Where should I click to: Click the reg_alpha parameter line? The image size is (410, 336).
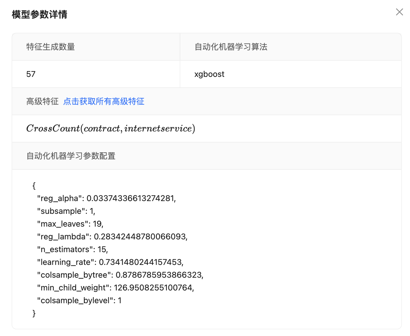click(106, 198)
